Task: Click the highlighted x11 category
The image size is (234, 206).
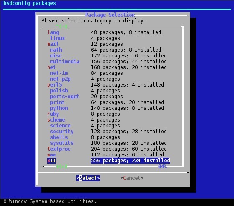Action: 51,161
